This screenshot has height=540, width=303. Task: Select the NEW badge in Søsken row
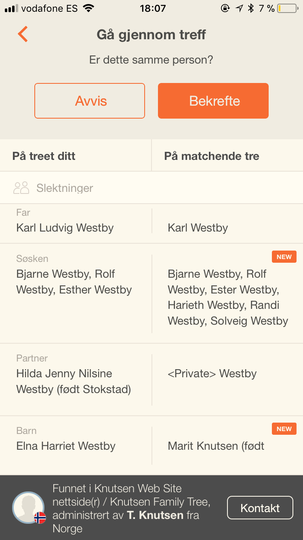284,257
